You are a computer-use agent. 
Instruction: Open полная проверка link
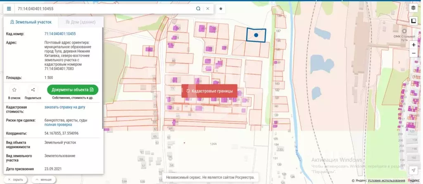pyautogui.click(x=58, y=125)
